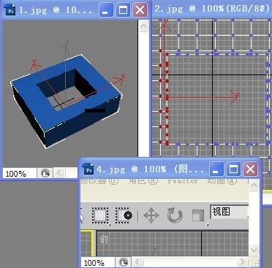Click scroll up arrow in 4.jpg window
This screenshot has width=272, height=268.
pos(254,185)
